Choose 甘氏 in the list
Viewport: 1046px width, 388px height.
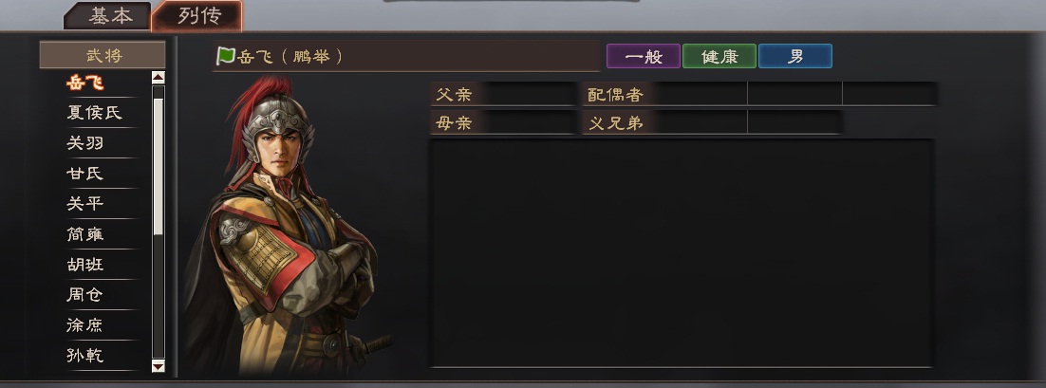click(85, 174)
